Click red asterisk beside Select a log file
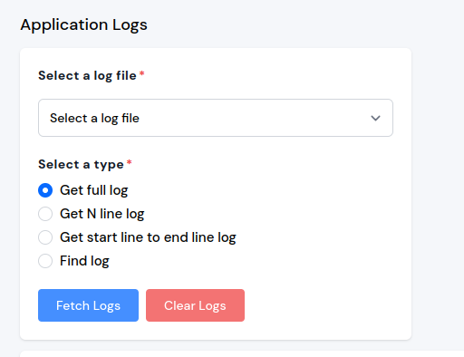Screen dimensions: 464x357 tap(141, 73)
